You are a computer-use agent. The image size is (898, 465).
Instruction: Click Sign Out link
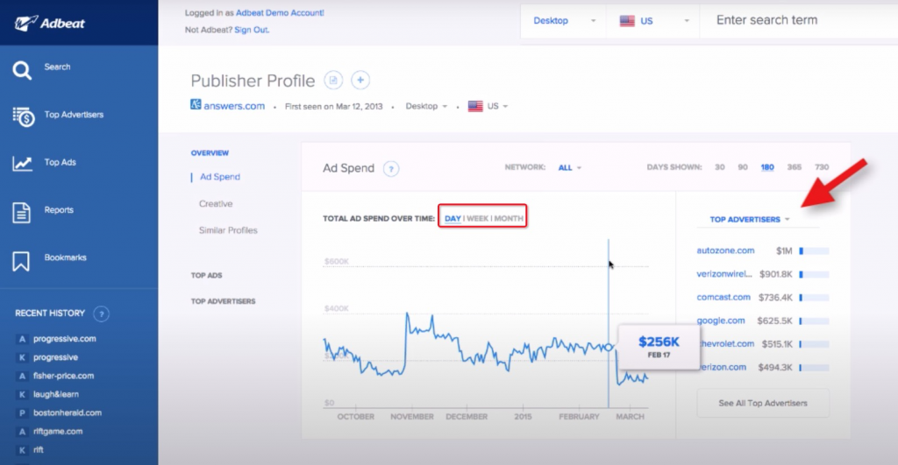tap(252, 30)
